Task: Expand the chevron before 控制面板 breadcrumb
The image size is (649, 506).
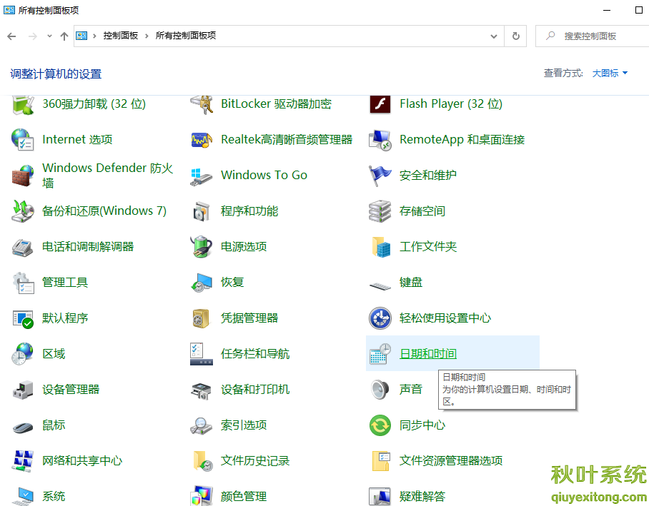Action: pyautogui.click(x=94, y=36)
